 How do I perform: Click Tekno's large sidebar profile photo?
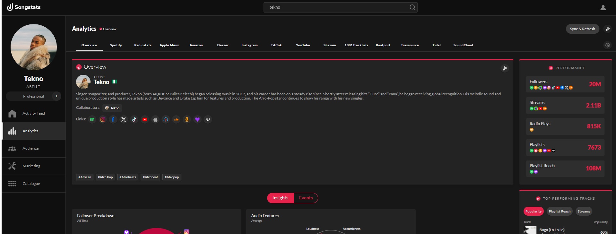pos(34,47)
